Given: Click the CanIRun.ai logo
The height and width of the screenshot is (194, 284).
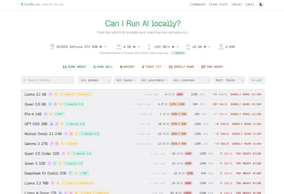Looking at the screenshot, I should point(30,4).
